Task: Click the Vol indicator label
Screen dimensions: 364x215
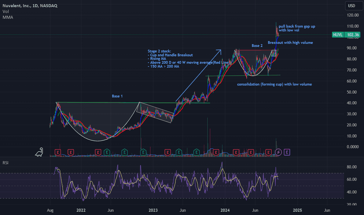Action: point(5,11)
